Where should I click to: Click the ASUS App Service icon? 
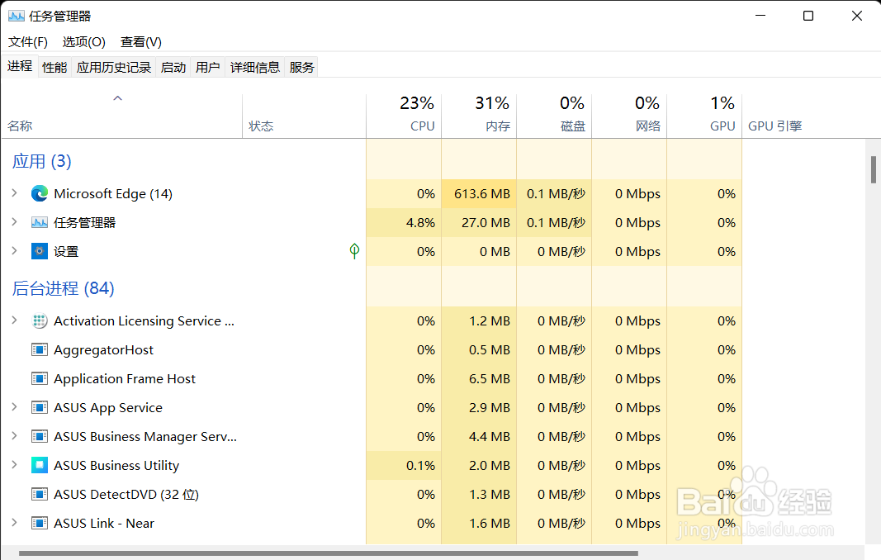click(40, 408)
